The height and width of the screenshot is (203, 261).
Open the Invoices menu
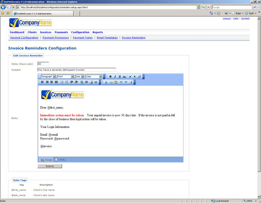(45, 32)
